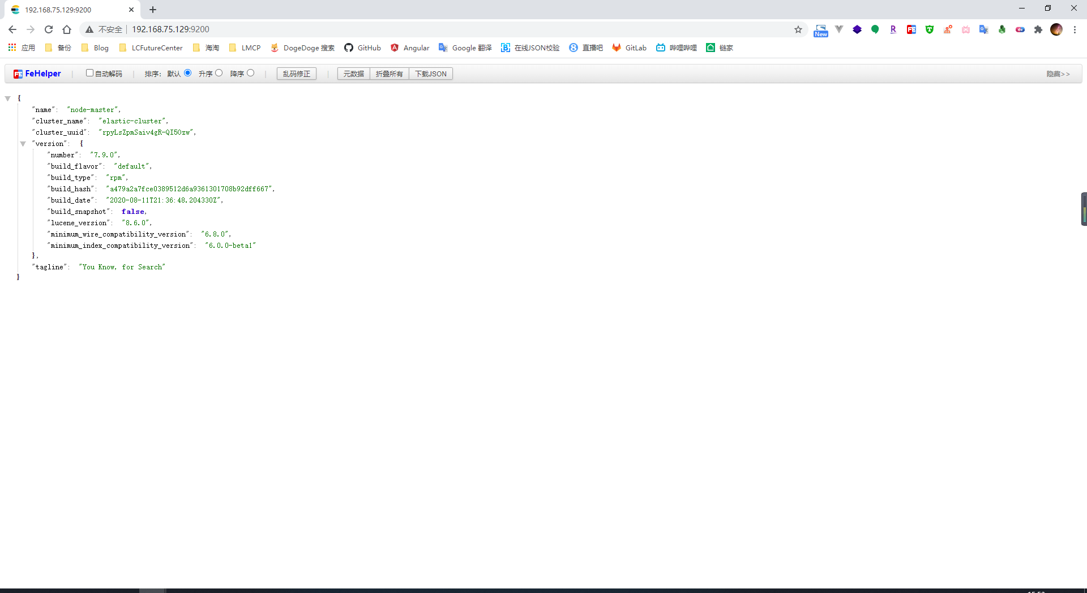This screenshot has width=1087, height=593.
Task: Click the 元数据 button
Action: tap(354, 74)
